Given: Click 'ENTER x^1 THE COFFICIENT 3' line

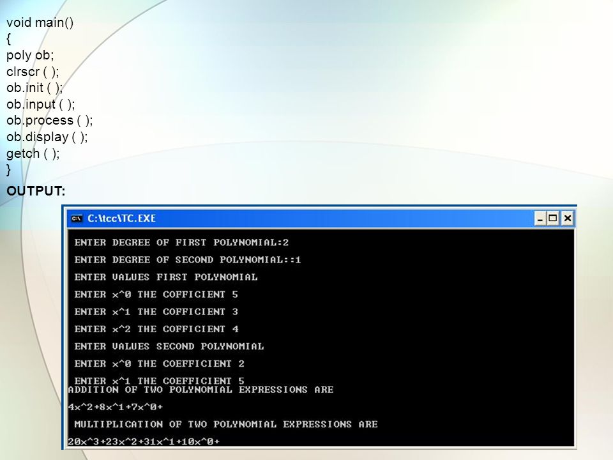Looking at the screenshot, I should click(x=156, y=312).
